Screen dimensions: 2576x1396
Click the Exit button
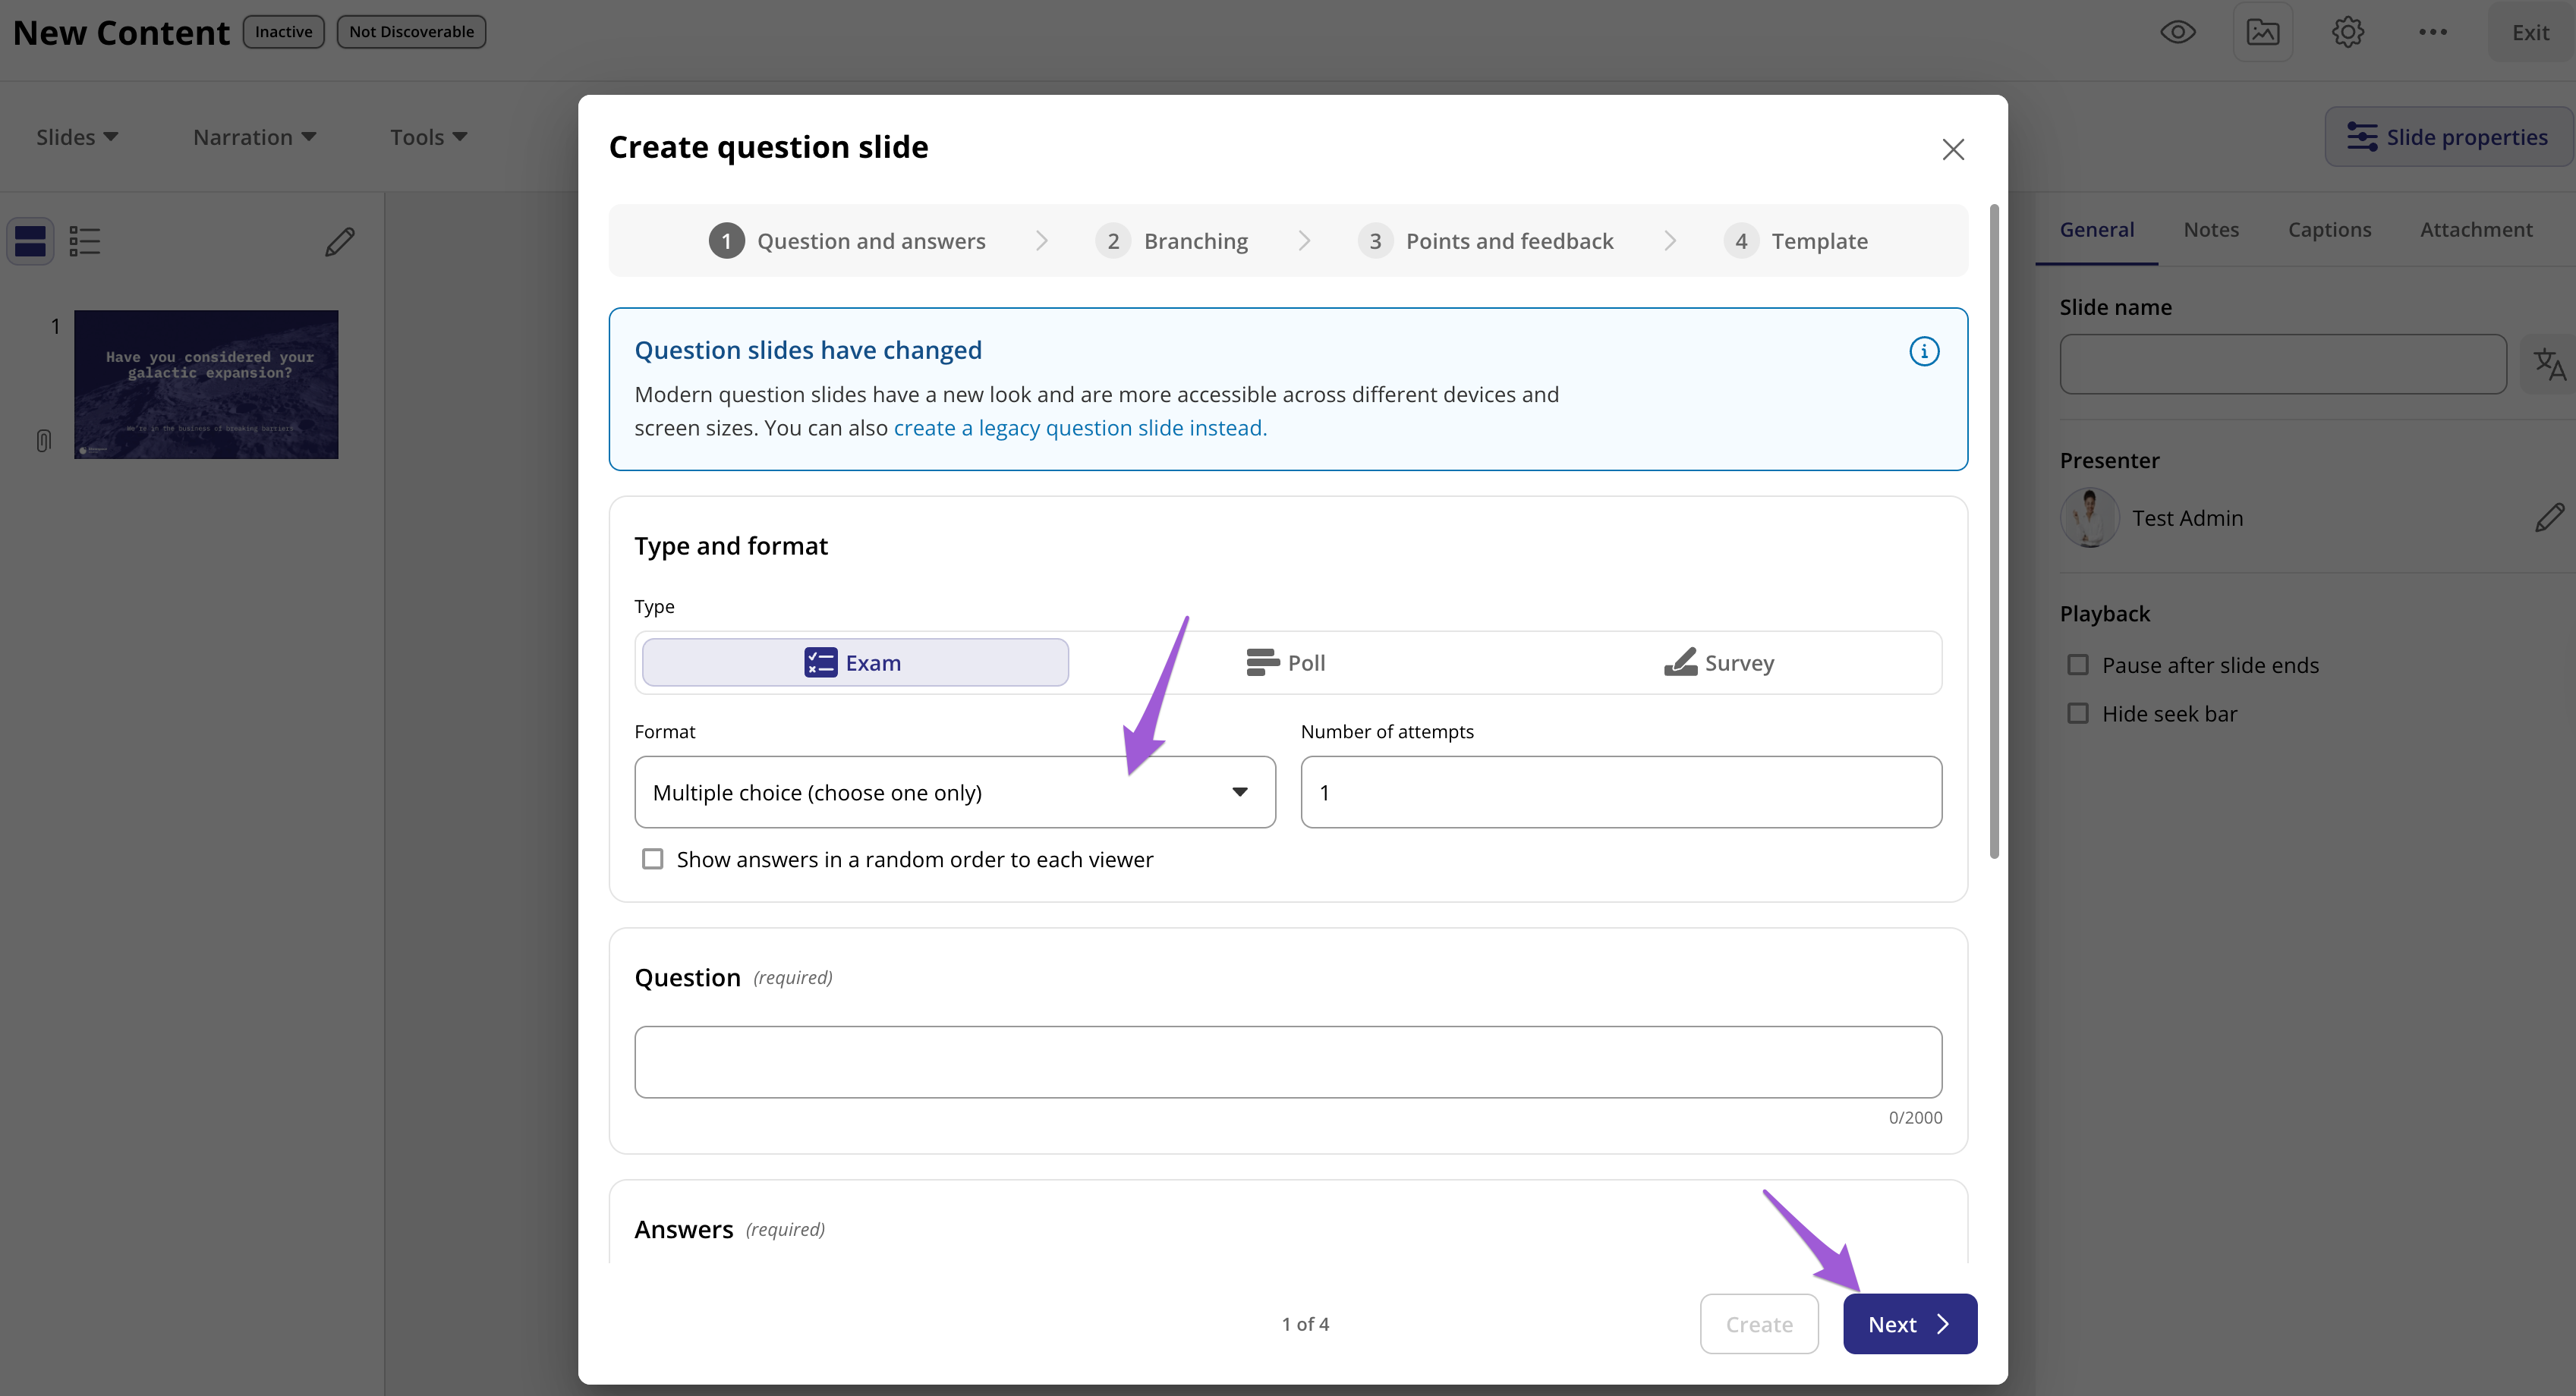(2530, 33)
